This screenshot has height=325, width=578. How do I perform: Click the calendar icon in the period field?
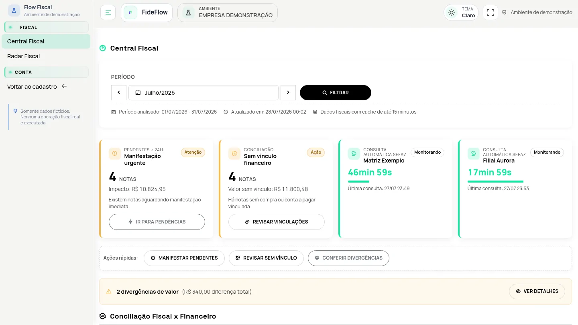138,93
